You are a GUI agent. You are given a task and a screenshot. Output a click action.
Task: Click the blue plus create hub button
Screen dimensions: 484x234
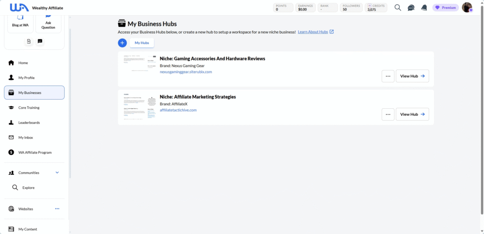(122, 43)
